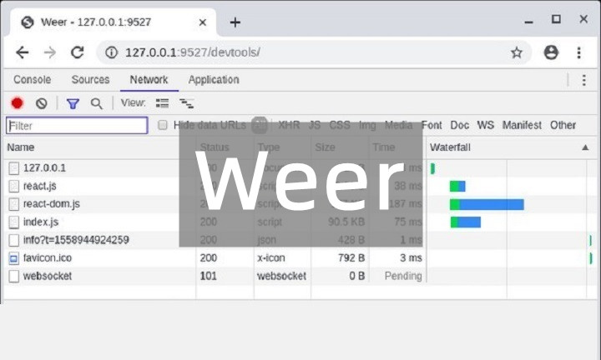Enable the Hide data URLs checkbox
This screenshot has width=601, height=360.
pos(163,125)
